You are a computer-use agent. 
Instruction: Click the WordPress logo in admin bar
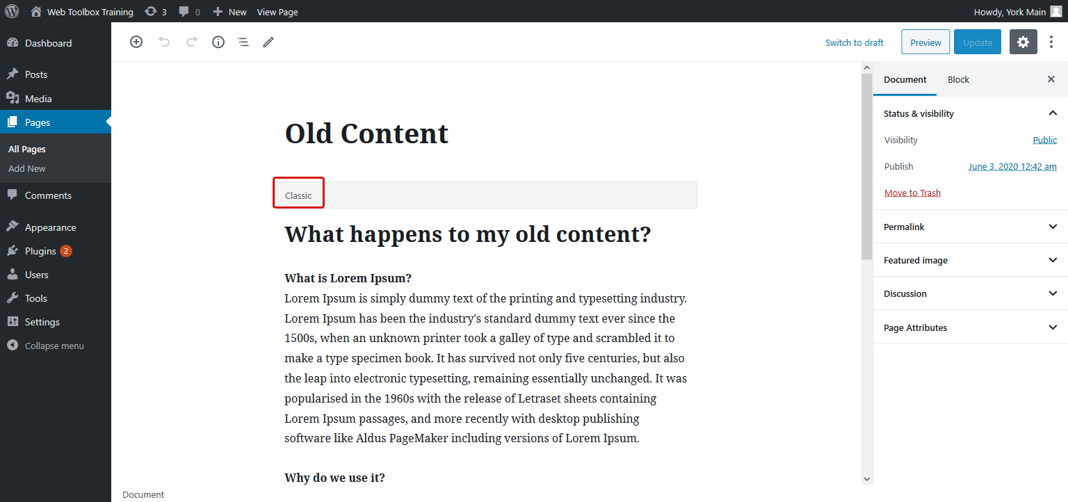pyautogui.click(x=12, y=11)
